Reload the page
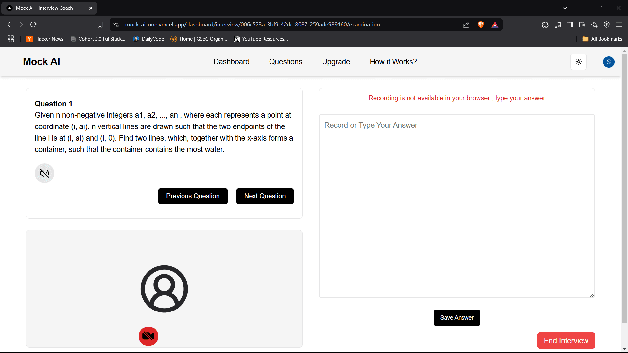The width and height of the screenshot is (628, 353). (33, 25)
